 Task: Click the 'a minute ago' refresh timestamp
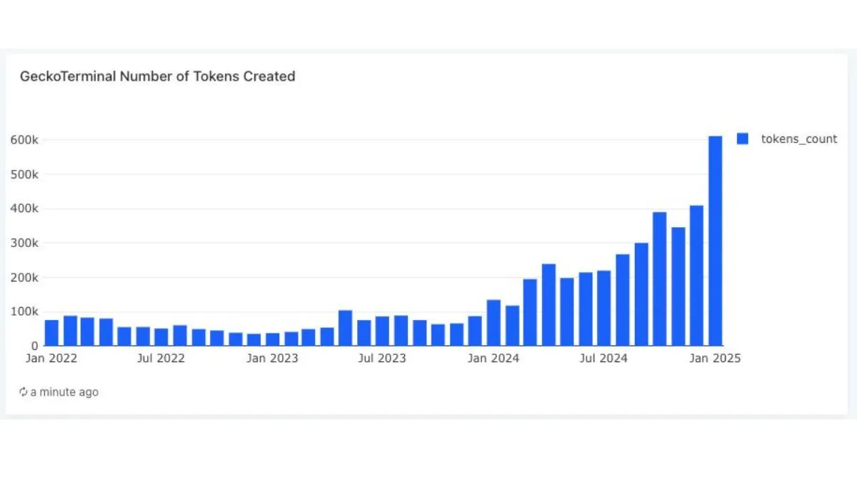coord(64,392)
